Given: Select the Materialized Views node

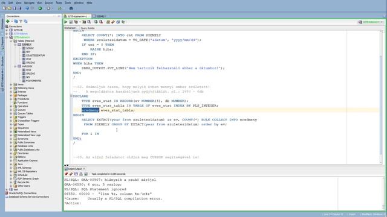Looking at the screenshot, I should point(27,131).
